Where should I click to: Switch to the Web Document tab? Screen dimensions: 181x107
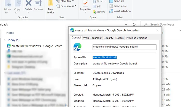(92, 38)
